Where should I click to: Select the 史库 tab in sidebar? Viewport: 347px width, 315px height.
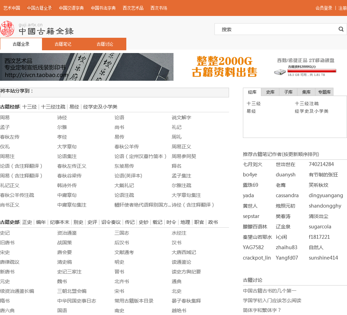[270, 92]
